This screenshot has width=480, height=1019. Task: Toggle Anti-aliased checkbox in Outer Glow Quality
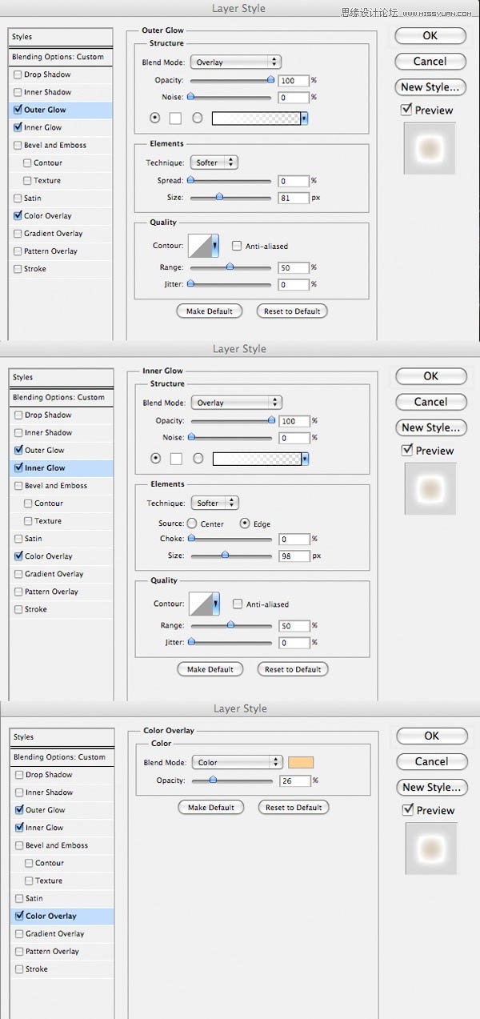pos(237,246)
